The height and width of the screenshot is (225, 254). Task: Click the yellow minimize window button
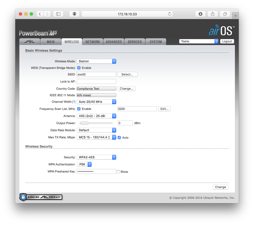(26, 14)
